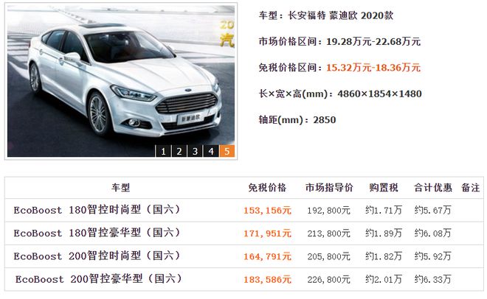Click dimensions value 4860×1854×1480
Viewport: 487px width, 299px height.
pyautogui.click(x=379, y=94)
